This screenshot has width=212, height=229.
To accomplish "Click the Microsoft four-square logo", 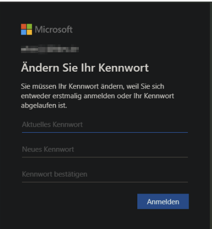I will (x=27, y=29).
